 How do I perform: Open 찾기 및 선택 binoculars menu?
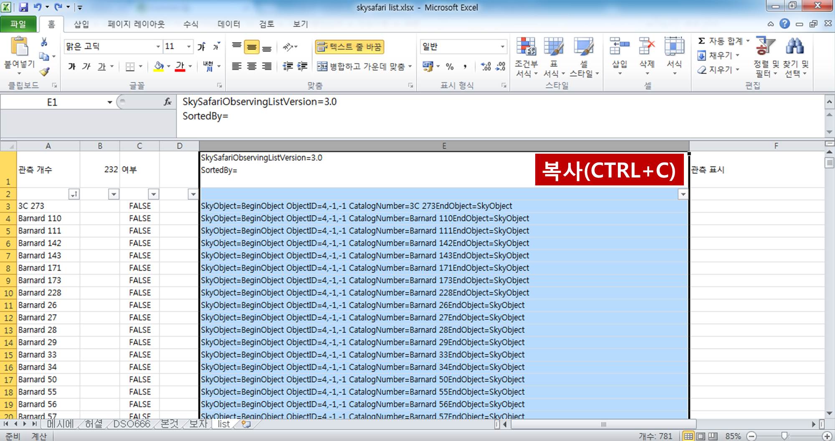[x=796, y=57]
